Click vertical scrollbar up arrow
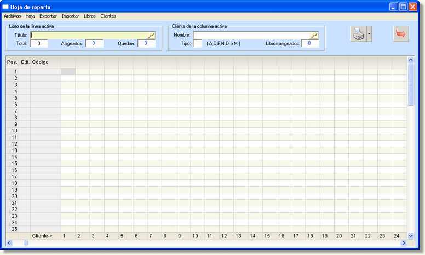425x255 pixels. (411, 60)
